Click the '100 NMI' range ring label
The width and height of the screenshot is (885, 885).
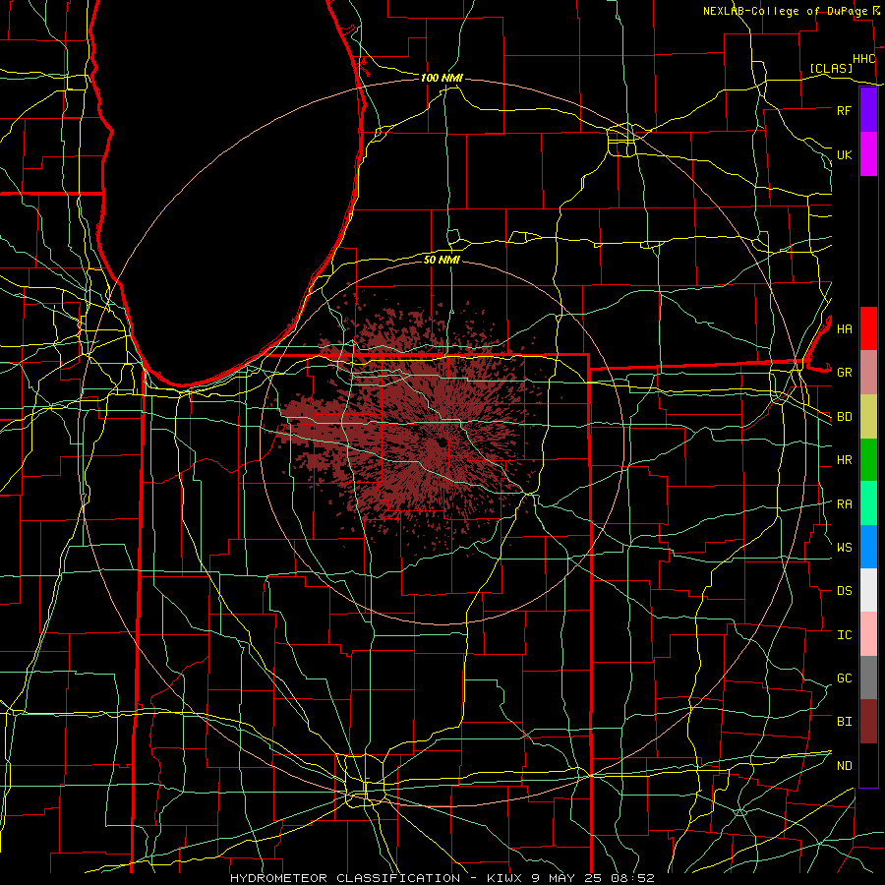442,78
